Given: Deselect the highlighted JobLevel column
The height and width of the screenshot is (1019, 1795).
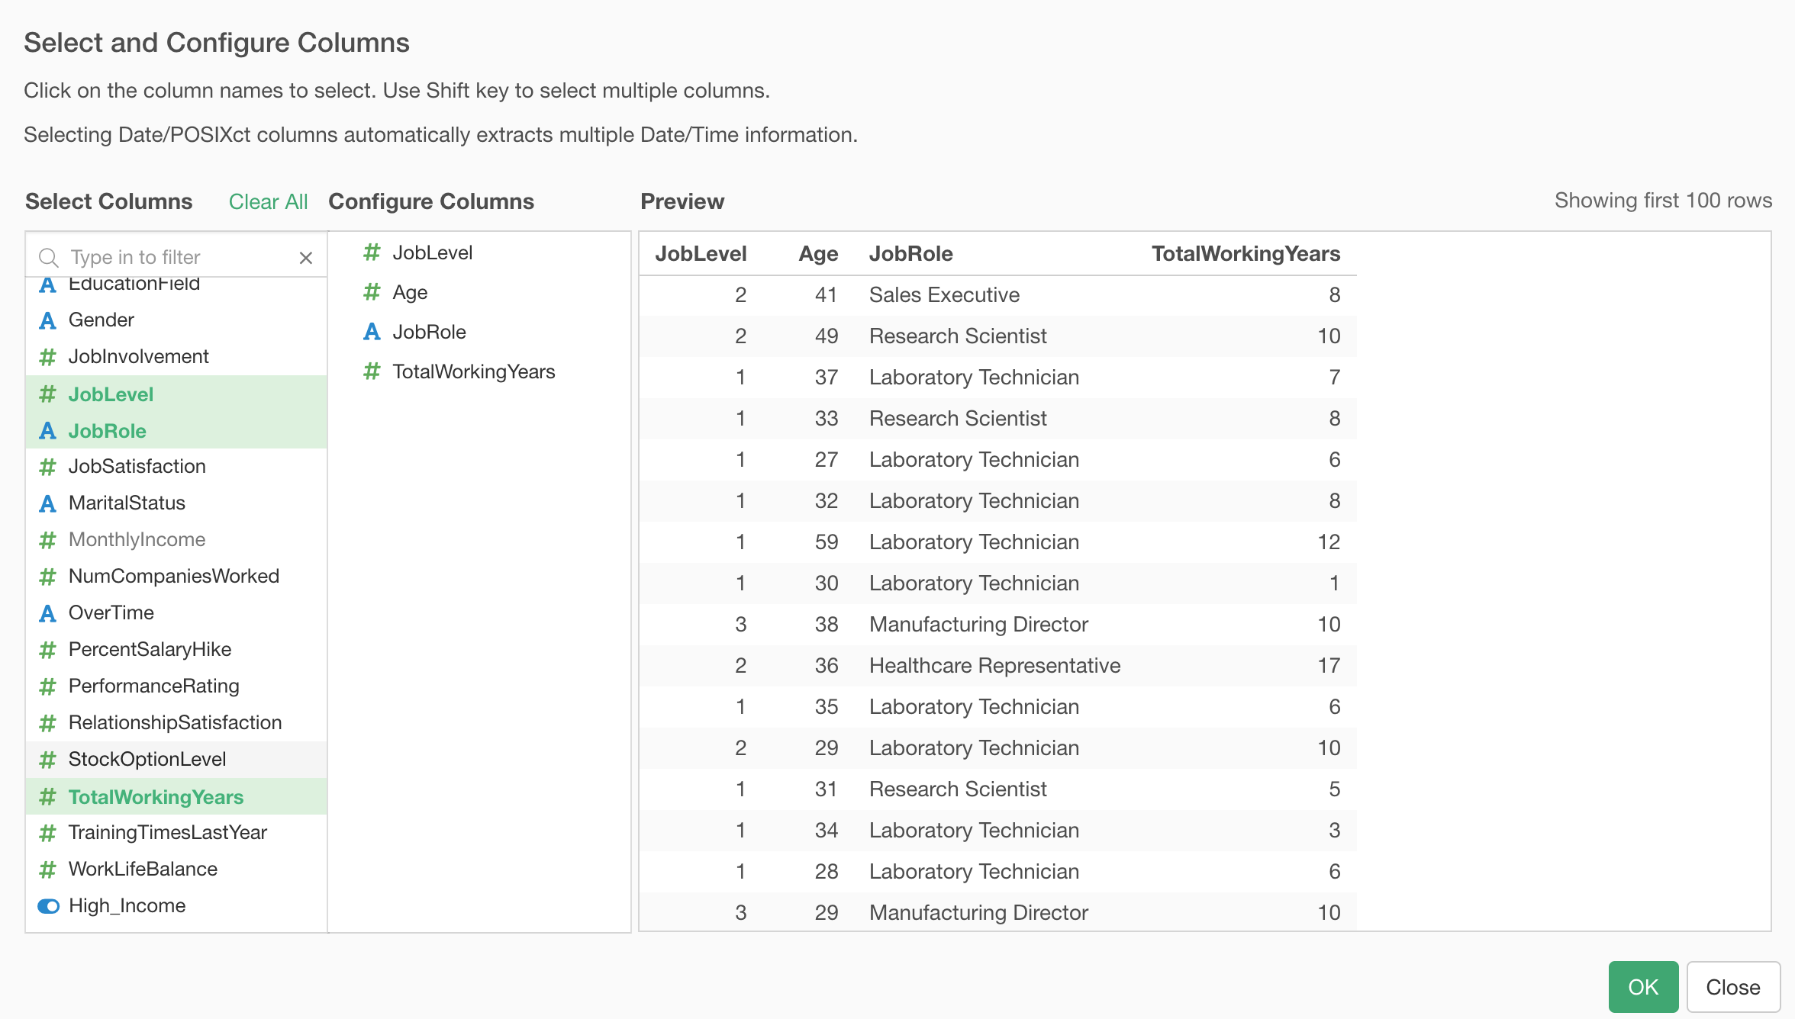Looking at the screenshot, I should coord(111,394).
